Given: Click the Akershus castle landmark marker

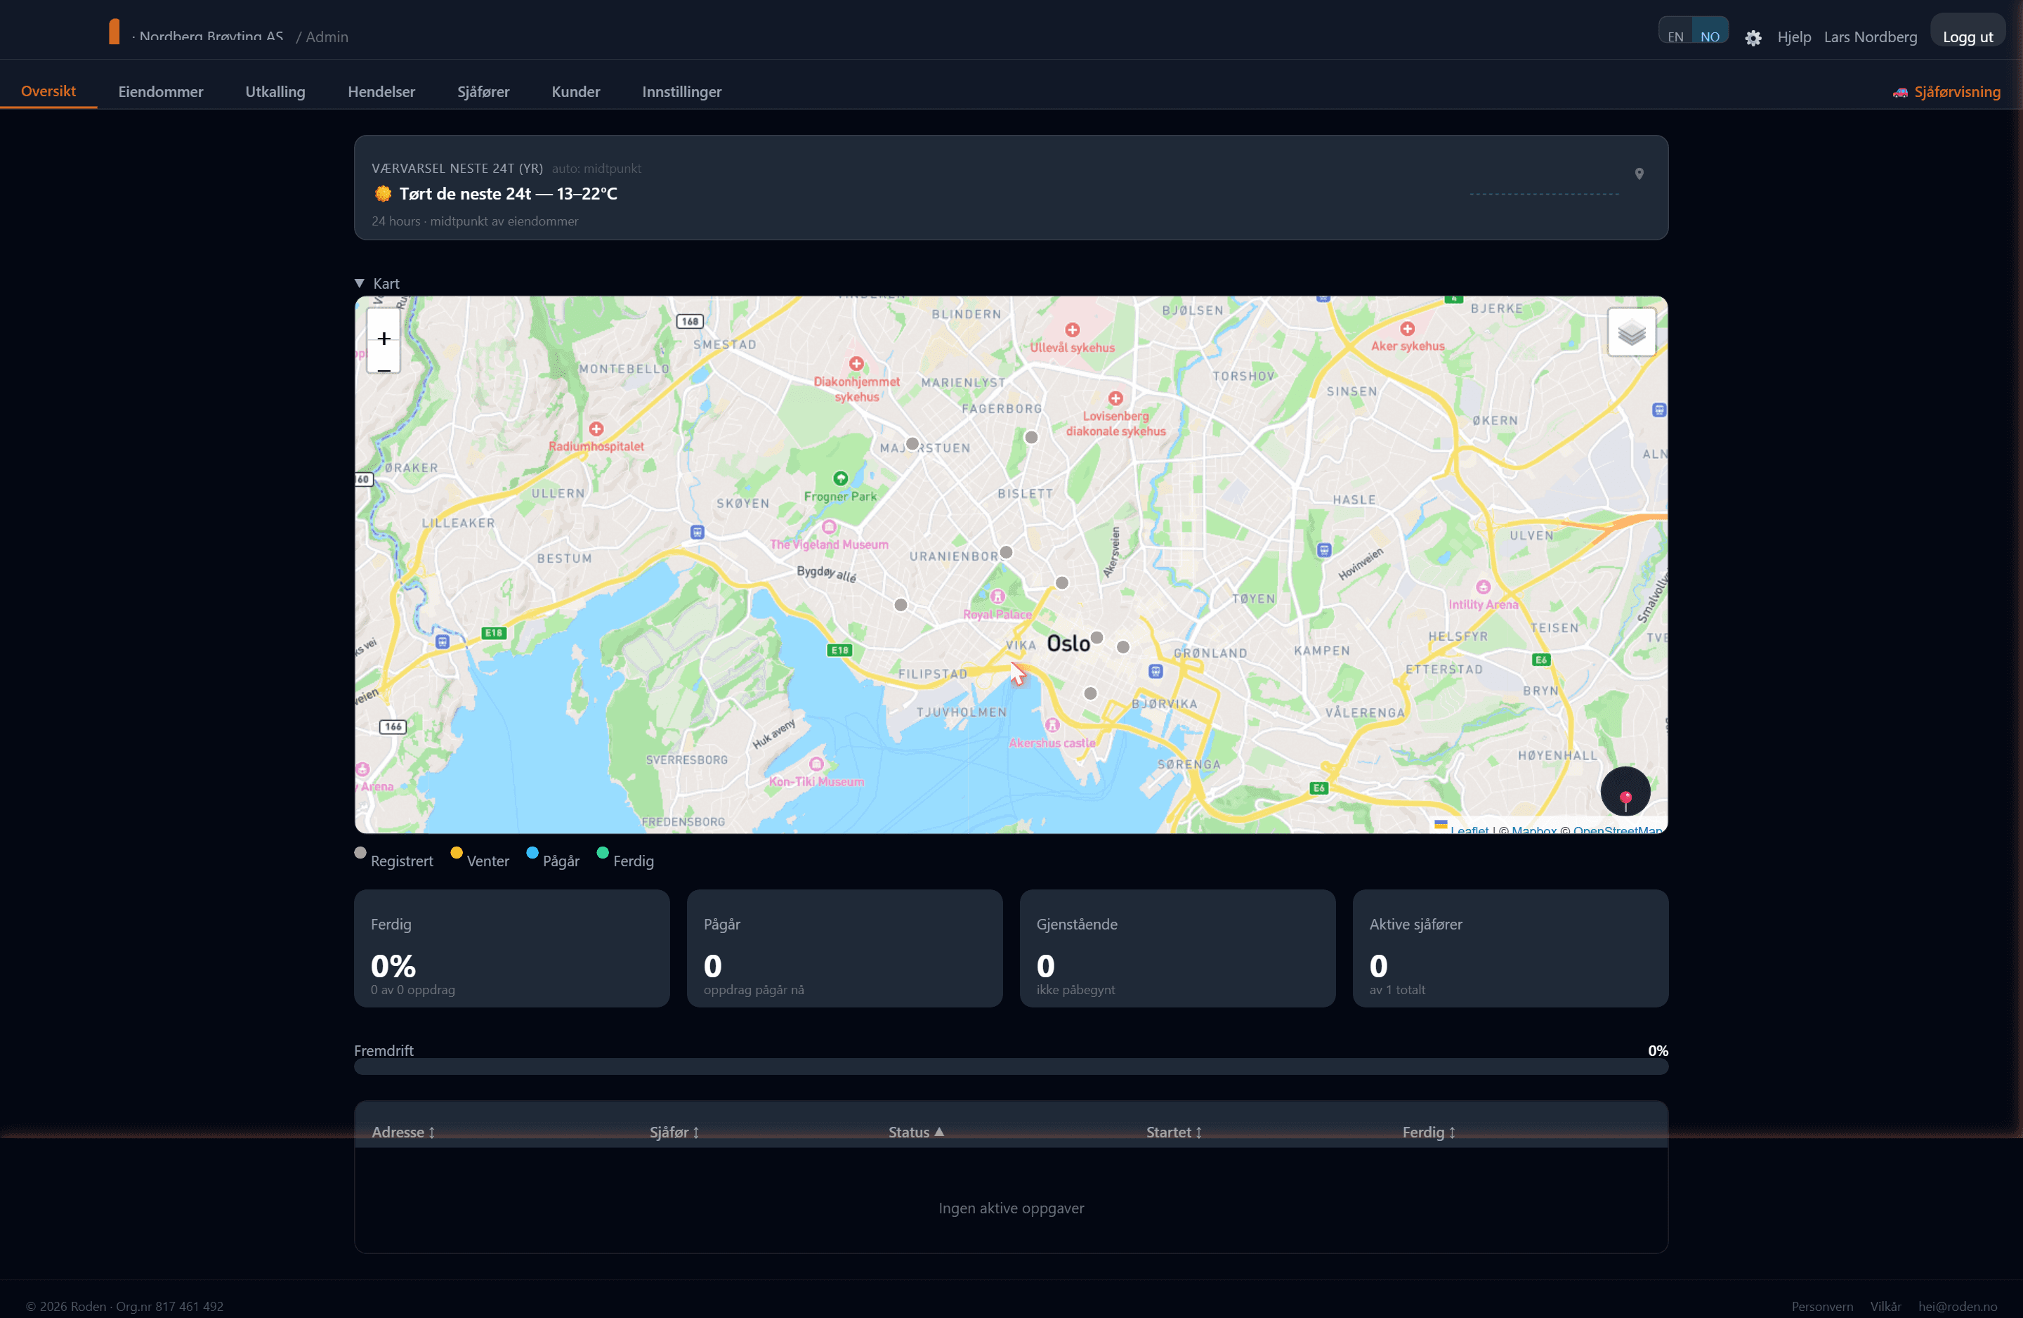Looking at the screenshot, I should coord(1052,725).
